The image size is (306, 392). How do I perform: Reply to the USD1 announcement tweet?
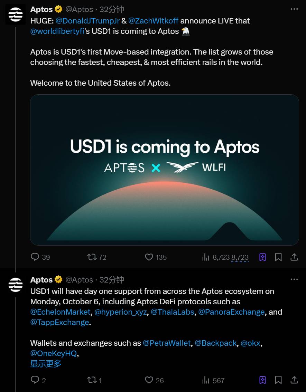tap(35, 257)
